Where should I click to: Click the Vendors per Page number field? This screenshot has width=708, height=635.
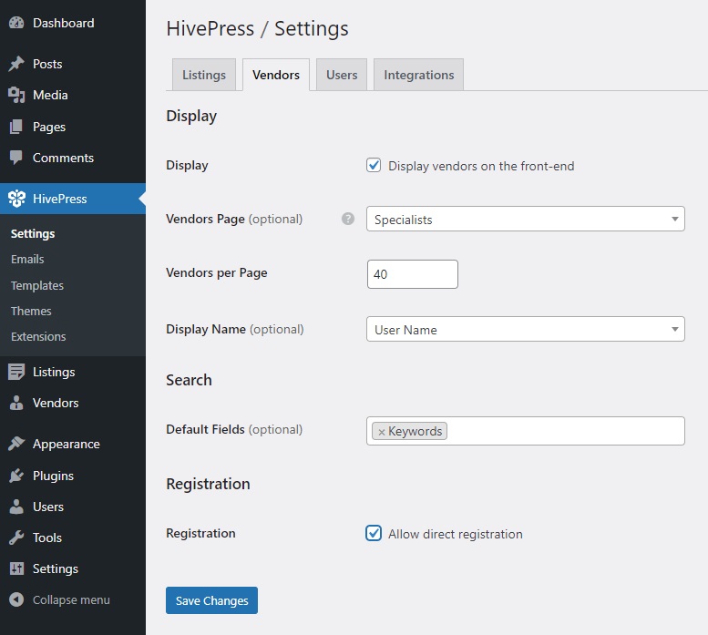click(x=412, y=274)
